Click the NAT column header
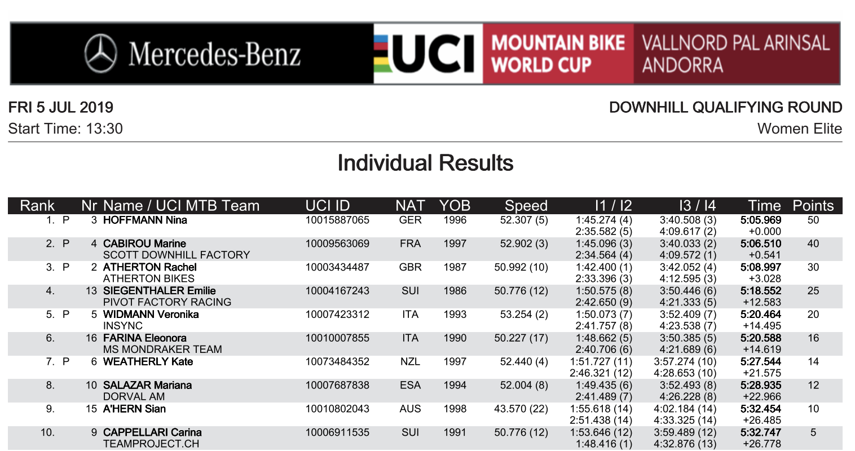 (410, 206)
